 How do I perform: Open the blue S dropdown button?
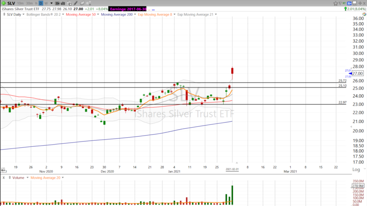coord(349,3)
